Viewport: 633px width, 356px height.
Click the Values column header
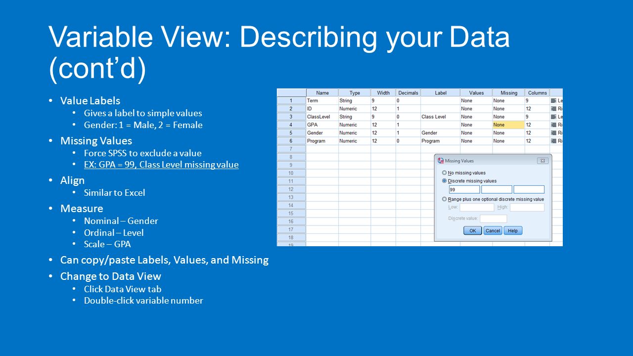click(476, 92)
